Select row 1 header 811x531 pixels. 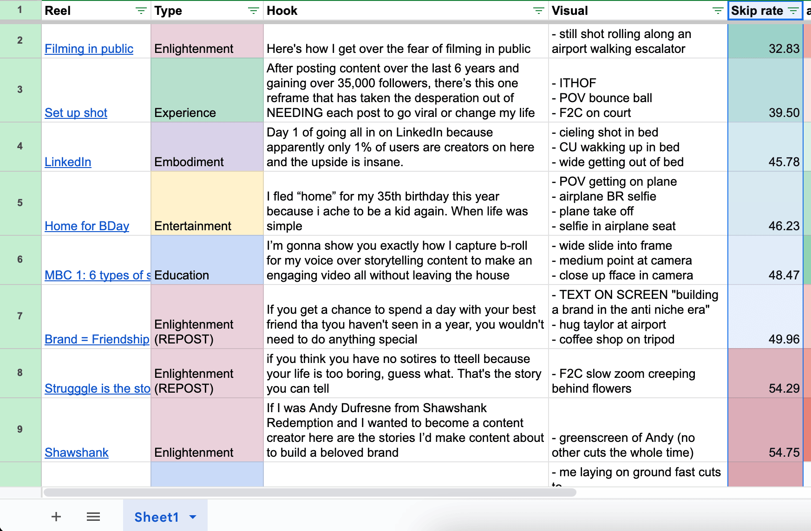click(20, 10)
